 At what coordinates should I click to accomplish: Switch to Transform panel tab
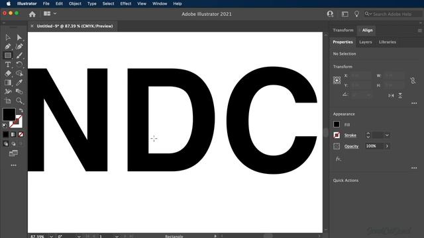[343, 30]
